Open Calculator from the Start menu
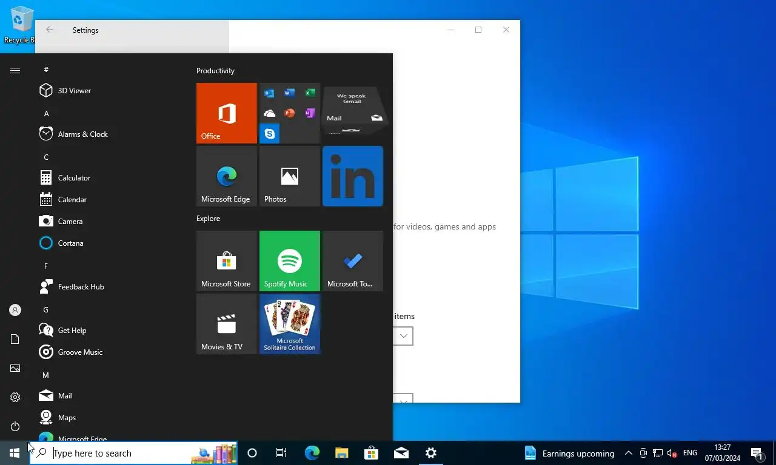Image resolution: width=776 pixels, height=465 pixels. (x=109, y=178)
